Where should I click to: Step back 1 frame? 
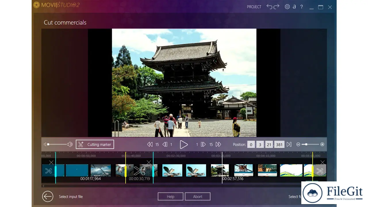point(165,144)
